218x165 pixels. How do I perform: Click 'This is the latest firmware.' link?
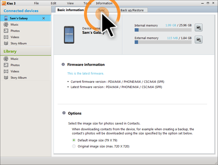pos(86,73)
